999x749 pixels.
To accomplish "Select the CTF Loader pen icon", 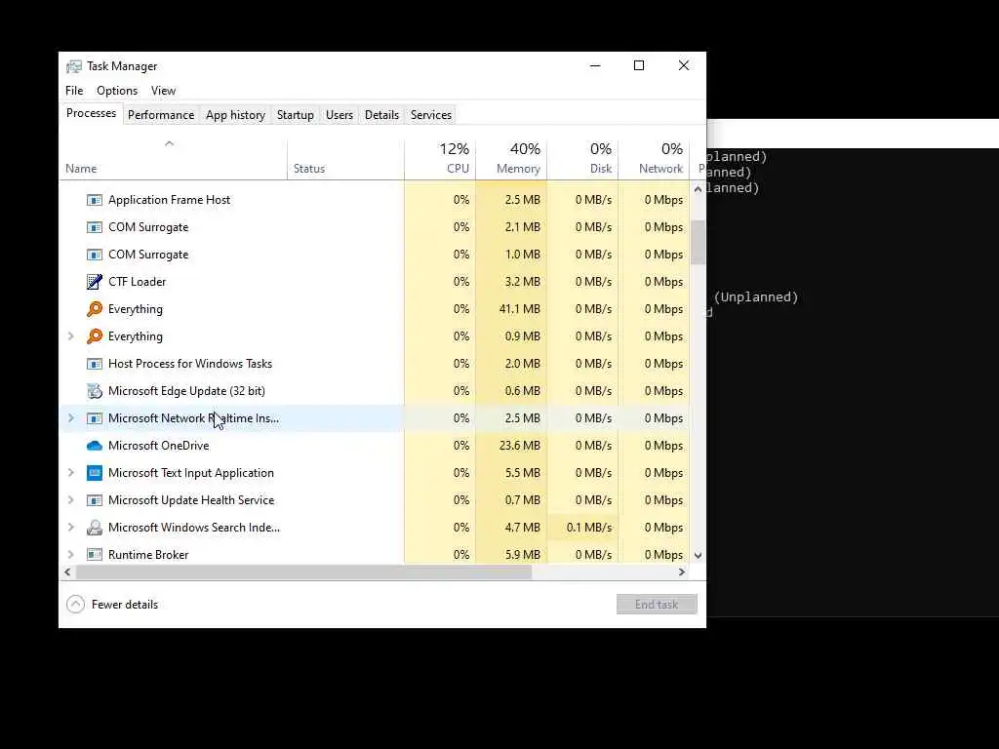I will tap(95, 282).
